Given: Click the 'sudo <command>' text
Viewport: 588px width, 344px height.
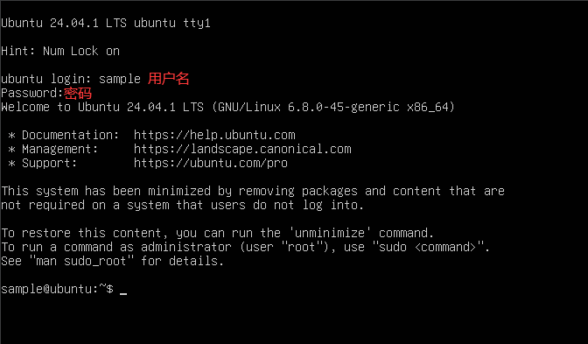Looking at the screenshot, I should (x=427, y=247).
